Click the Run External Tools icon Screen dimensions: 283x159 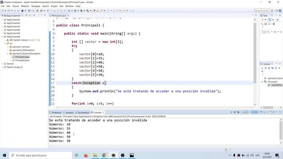[x=88, y=11]
